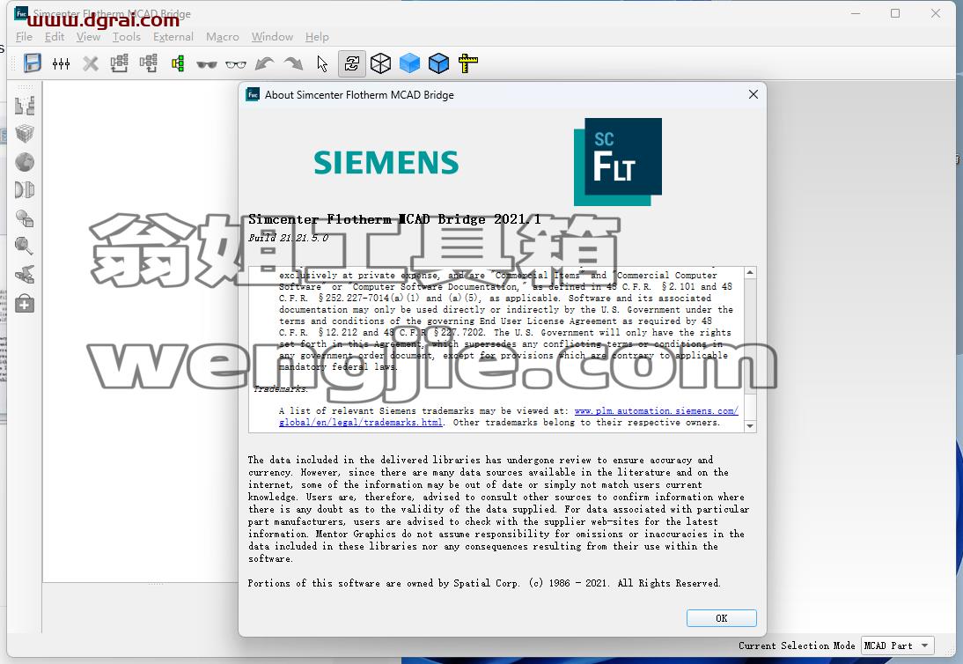Switch to wireframe cube view

tap(381, 63)
